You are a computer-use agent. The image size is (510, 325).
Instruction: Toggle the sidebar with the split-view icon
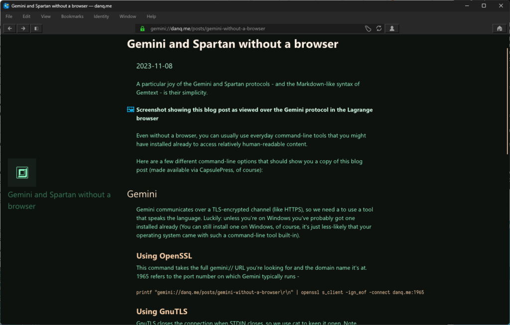35,28
